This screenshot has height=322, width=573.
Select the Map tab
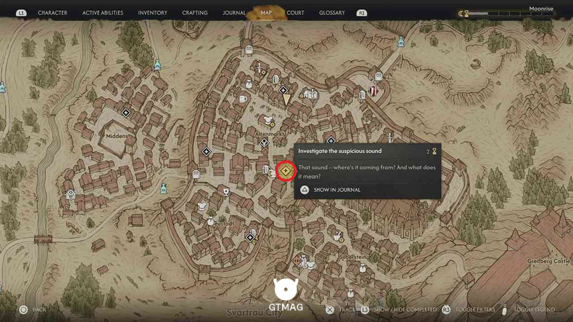pos(266,13)
